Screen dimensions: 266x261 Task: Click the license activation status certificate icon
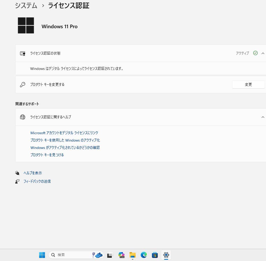pos(23,53)
